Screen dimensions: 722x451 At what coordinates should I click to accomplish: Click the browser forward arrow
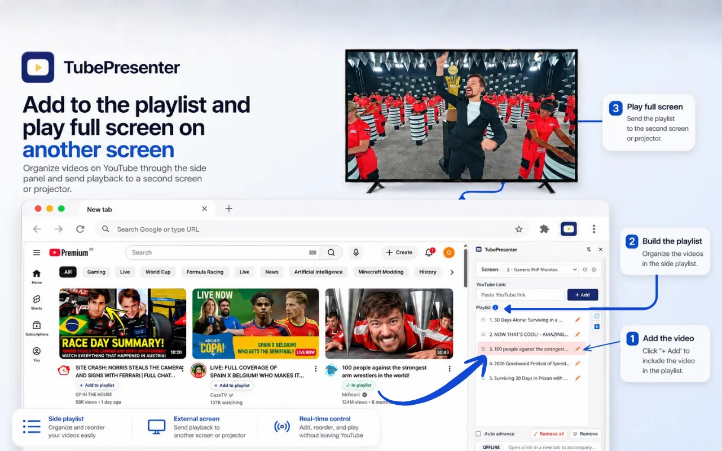tap(59, 229)
